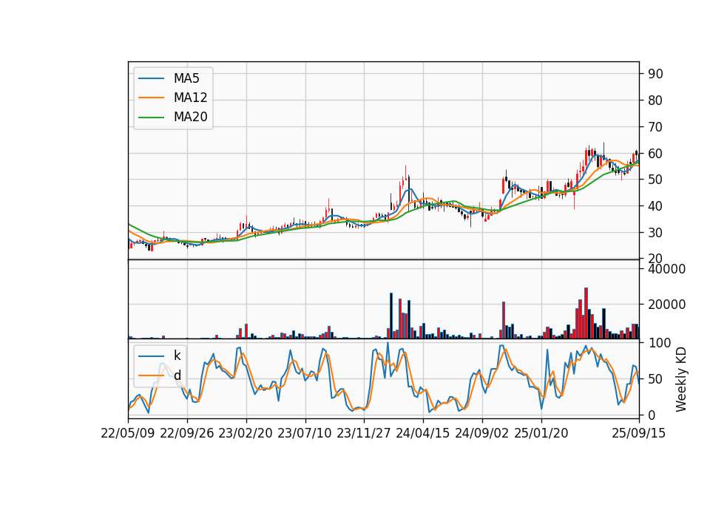Click the 23/11/27 date axis label
Viewport: 710px width, 510px height.
coord(364,433)
